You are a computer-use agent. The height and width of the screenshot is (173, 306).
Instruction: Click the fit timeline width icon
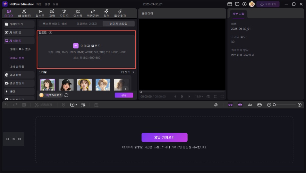pyautogui.click(x=260, y=105)
